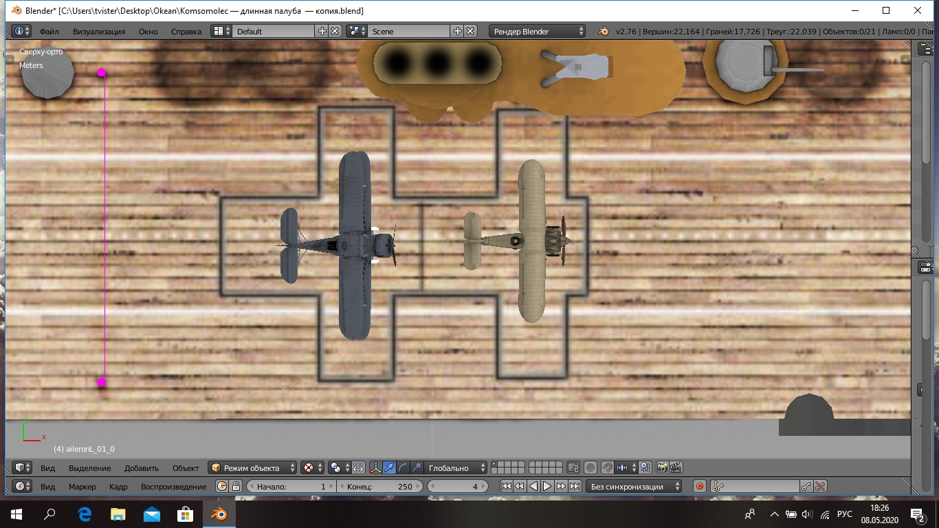This screenshot has height=528, width=939.
Task: Play the animation forward
Action: (x=547, y=486)
